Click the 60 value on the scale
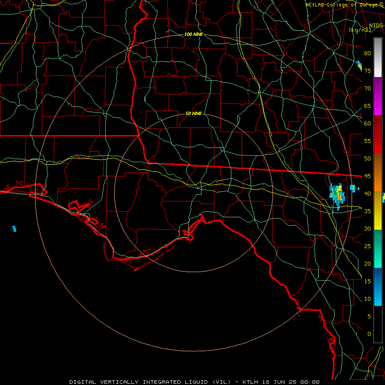This screenshot has height=385, width=385. tap(367, 124)
